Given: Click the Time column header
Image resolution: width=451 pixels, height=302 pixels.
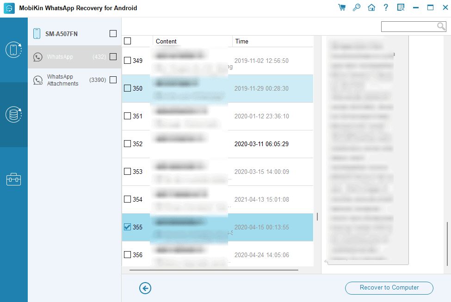Looking at the screenshot, I should pyautogui.click(x=272, y=42).
